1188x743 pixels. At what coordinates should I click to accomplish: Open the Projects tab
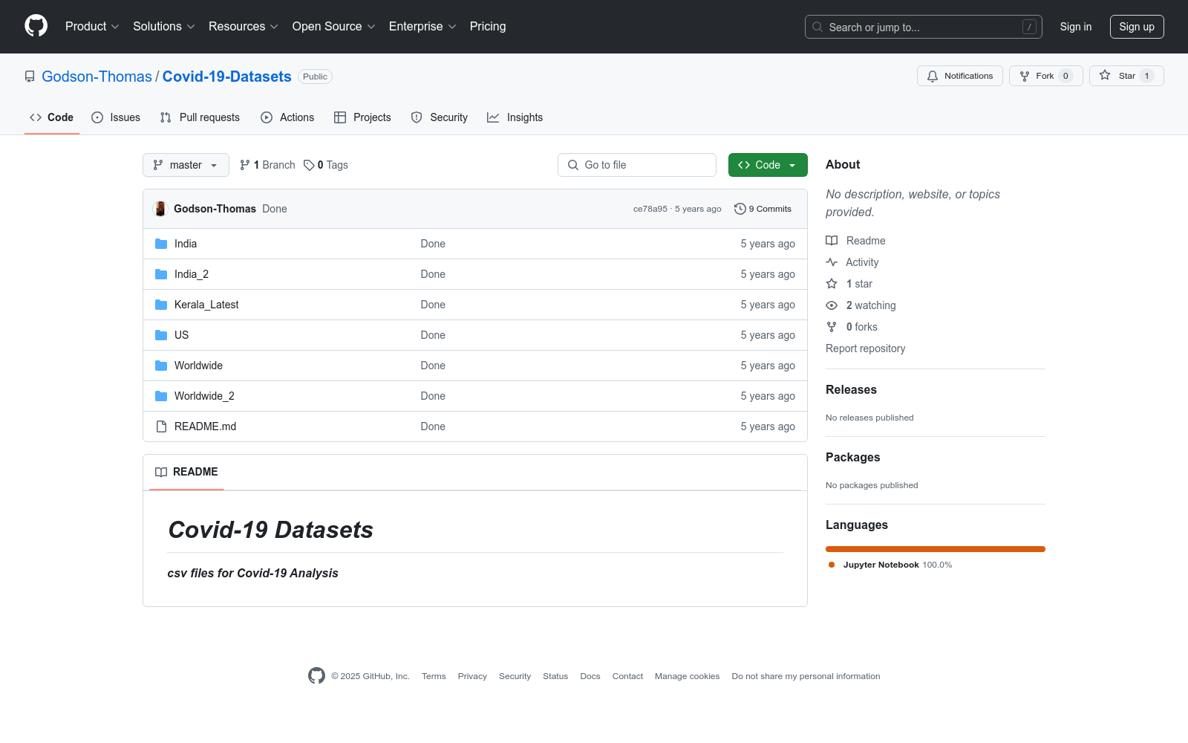(x=362, y=117)
